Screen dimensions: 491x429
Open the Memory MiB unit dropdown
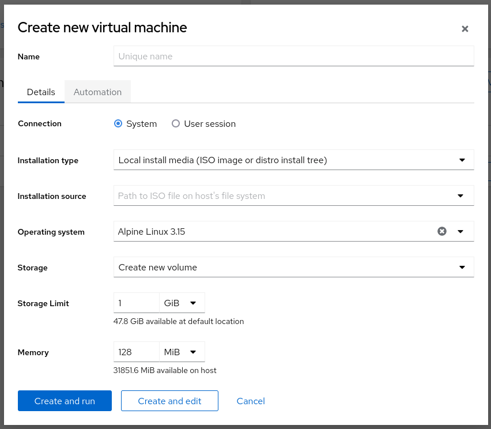(182, 351)
